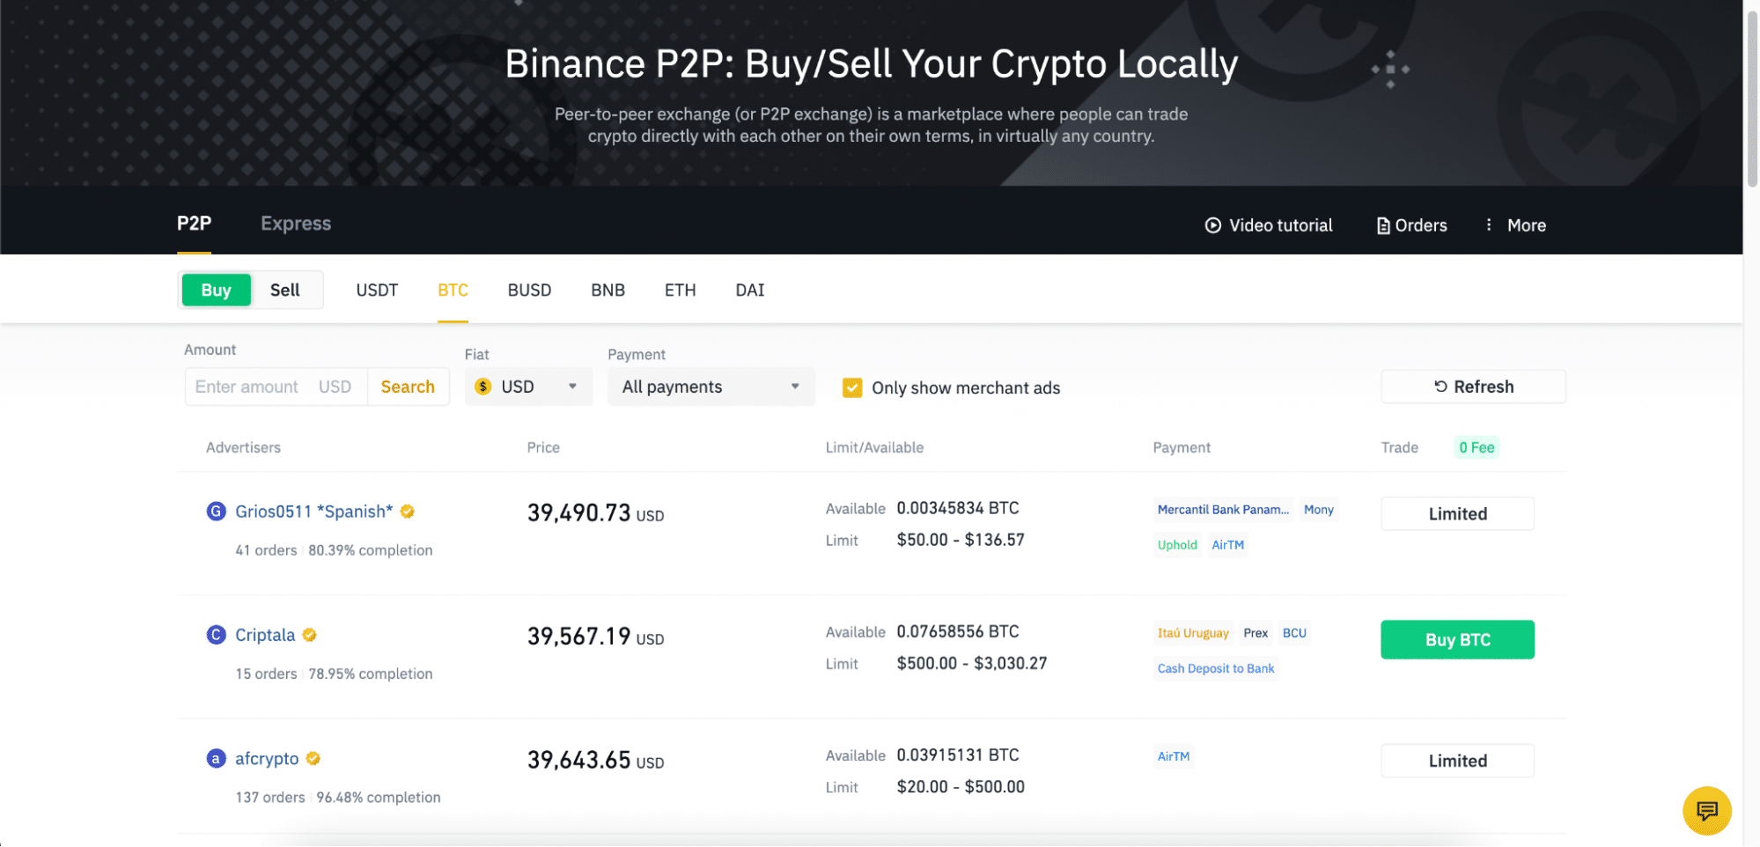
Task: Open Orders link text
Action: coord(1420,225)
